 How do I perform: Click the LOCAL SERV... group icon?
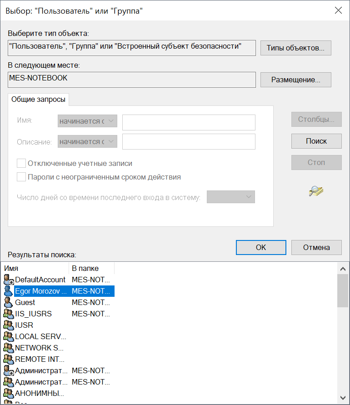tap(9, 336)
